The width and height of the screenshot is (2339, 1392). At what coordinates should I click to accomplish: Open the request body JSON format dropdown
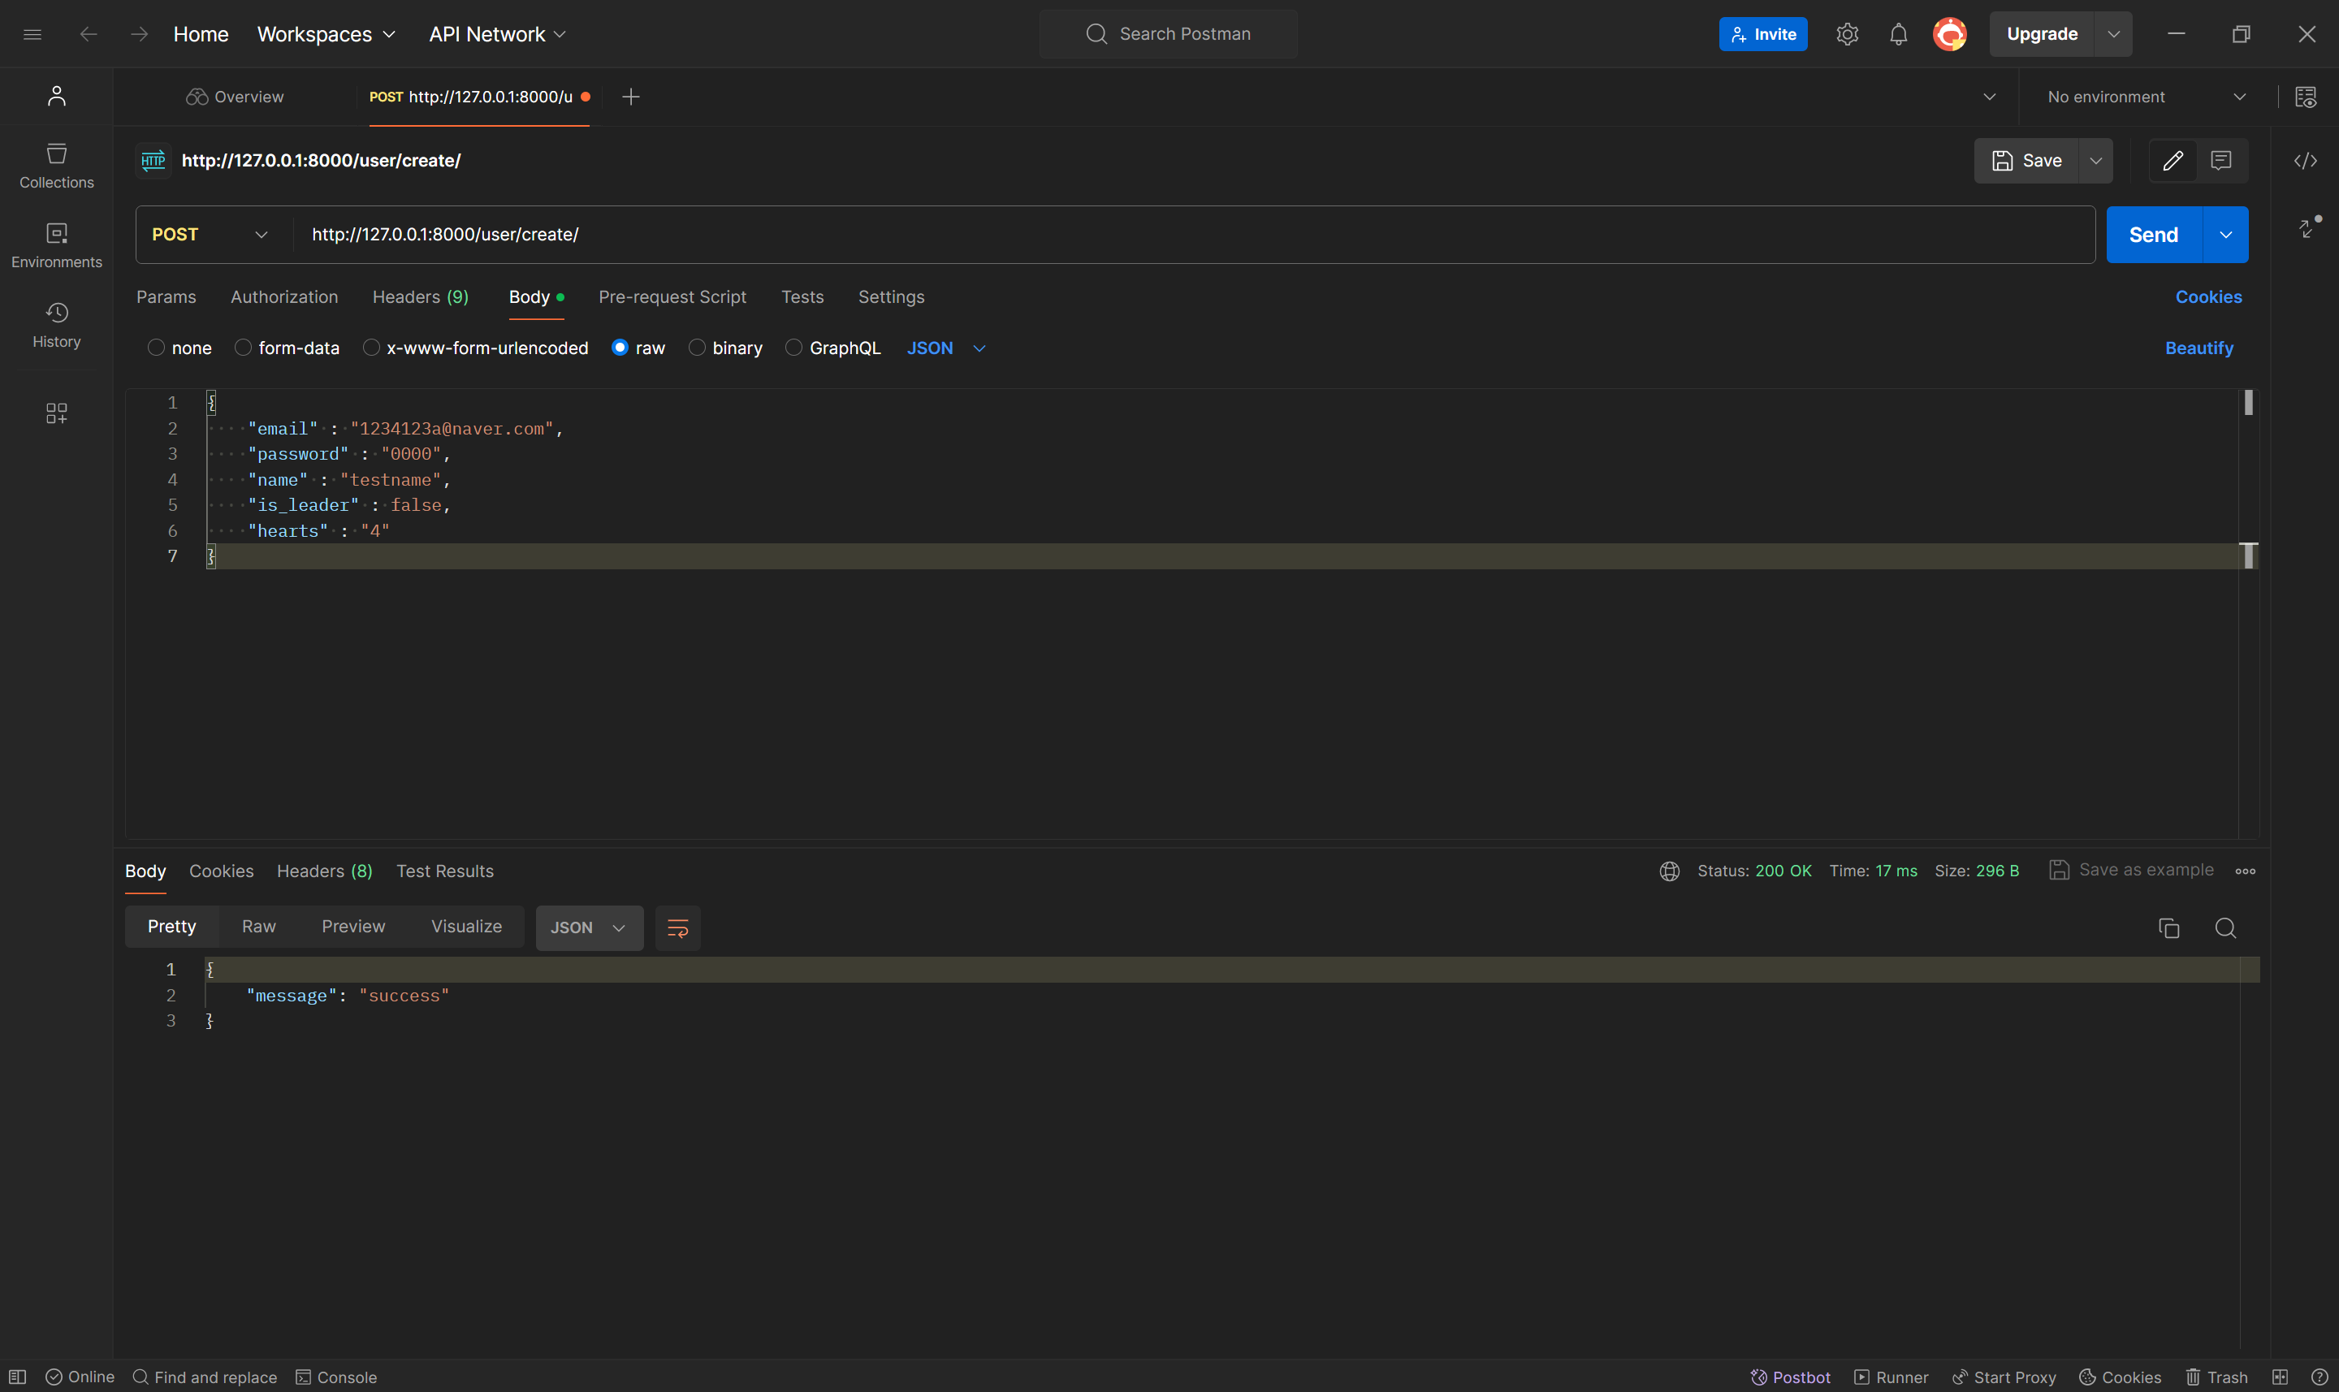pos(946,348)
